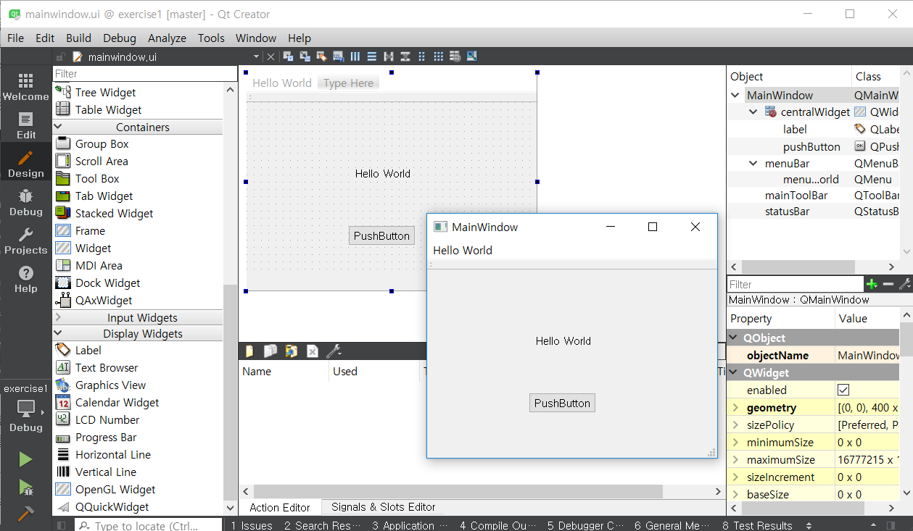Screen dimensions: 913x531
Task: Toggle the enabled property checkbox
Action: pos(843,390)
